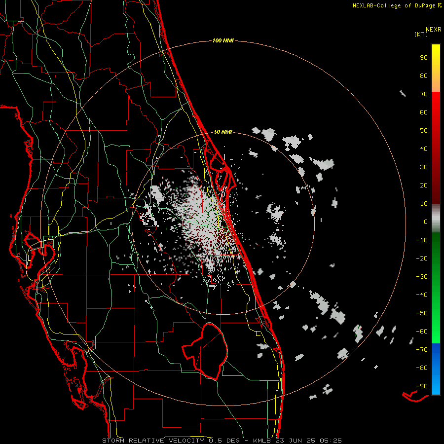Image resolution: width=444 pixels, height=444 pixels.
Task: Click the "50 NMI" range ring label
Action: (x=223, y=132)
